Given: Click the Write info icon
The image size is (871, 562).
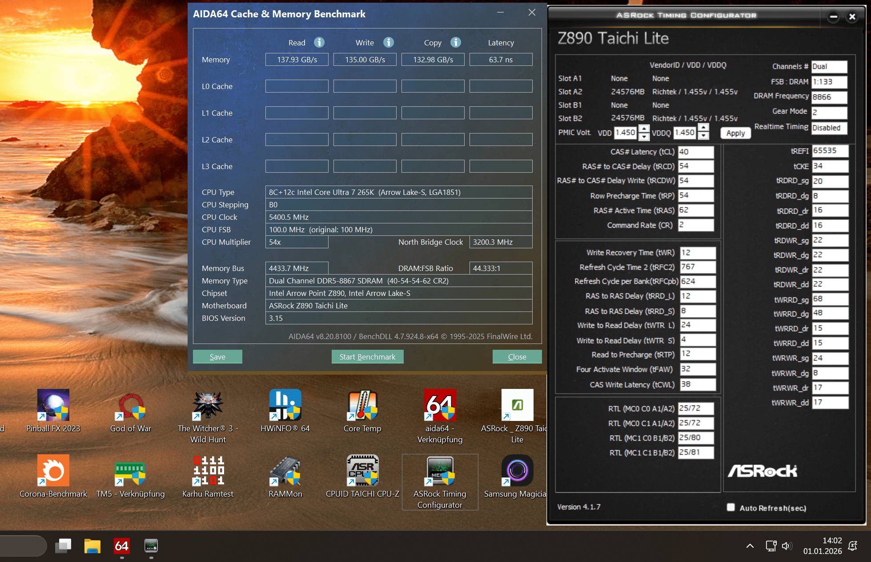Looking at the screenshot, I should 389,42.
